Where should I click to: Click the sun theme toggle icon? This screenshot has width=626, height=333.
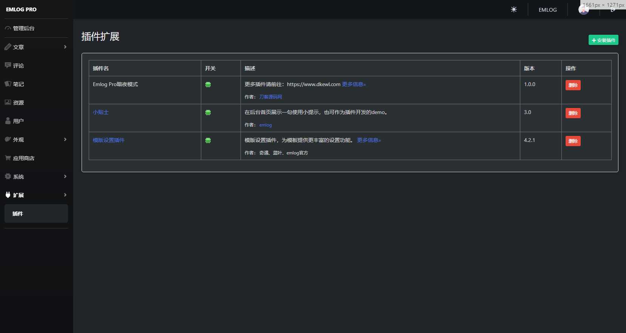coord(513,9)
